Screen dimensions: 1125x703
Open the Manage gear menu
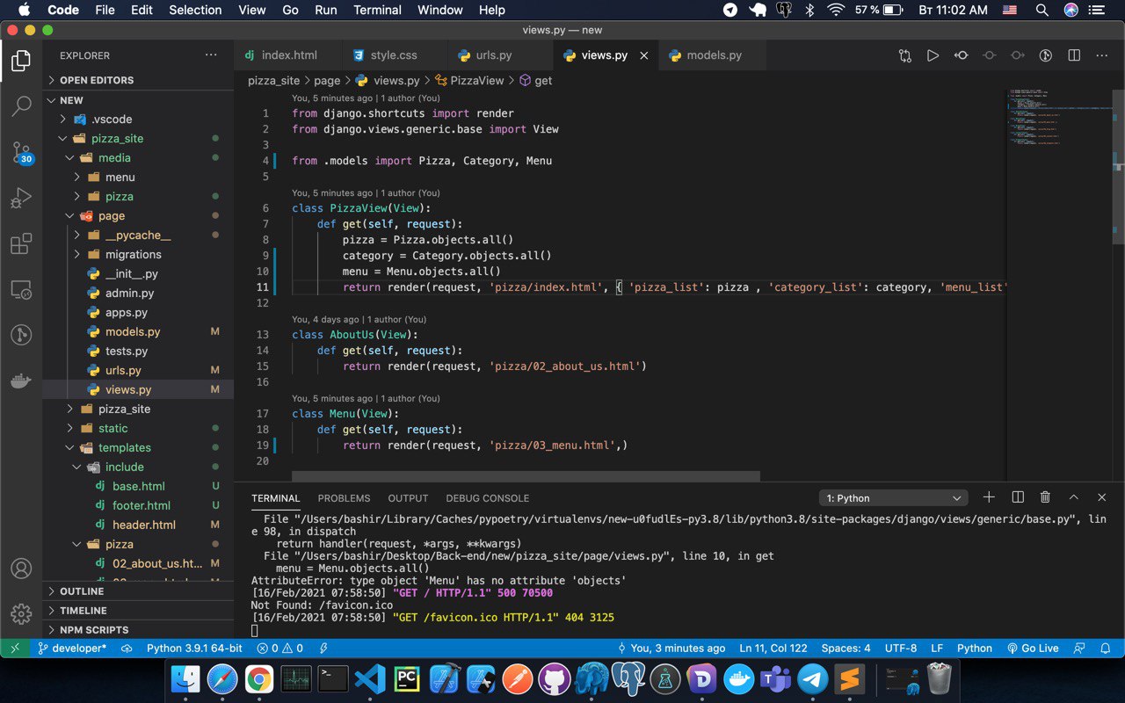[21, 613]
